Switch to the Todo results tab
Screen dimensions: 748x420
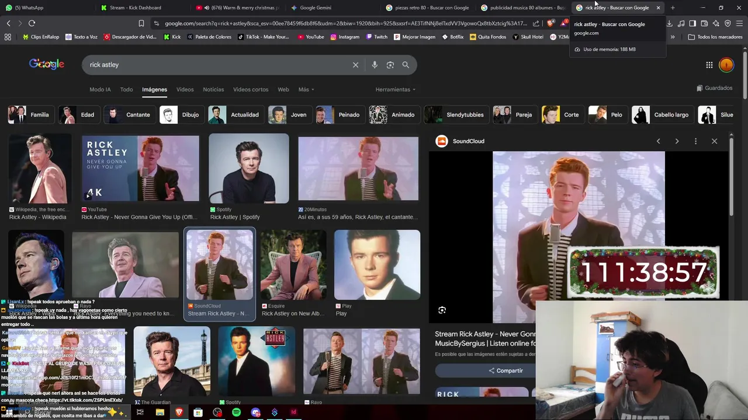tap(126, 90)
